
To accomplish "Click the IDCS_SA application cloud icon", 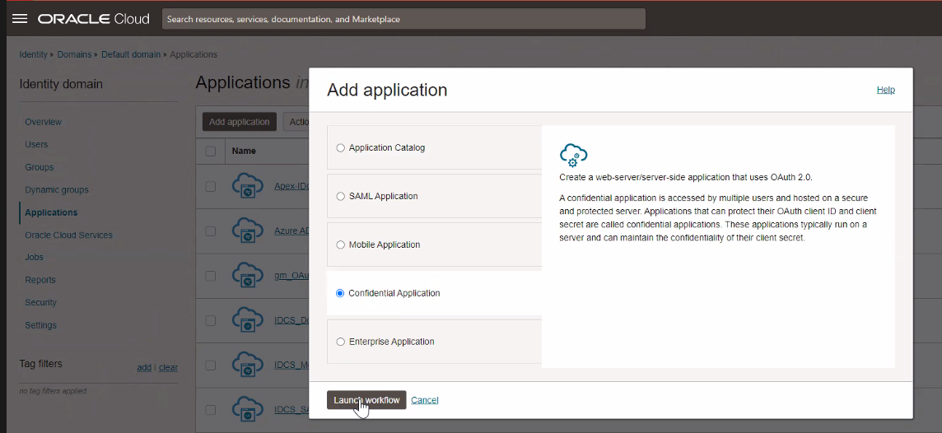I will pyautogui.click(x=248, y=410).
